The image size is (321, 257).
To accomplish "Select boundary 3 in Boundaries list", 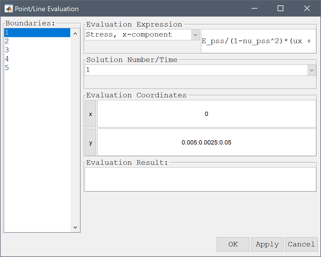I will click(37, 50).
